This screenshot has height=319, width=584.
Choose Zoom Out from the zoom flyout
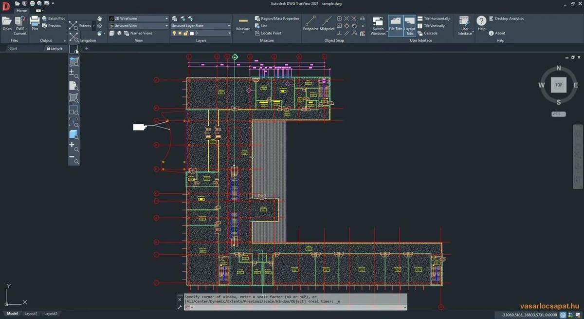(73, 159)
